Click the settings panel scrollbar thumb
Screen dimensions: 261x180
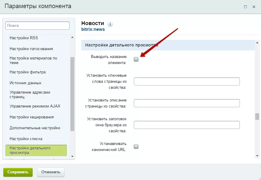click(x=257, y=117)
